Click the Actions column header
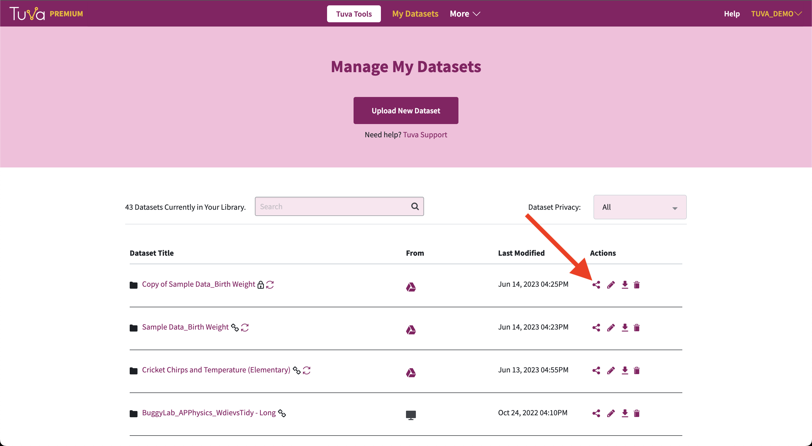The height and width of the screenshot is (446, 812). click(603, 253)
